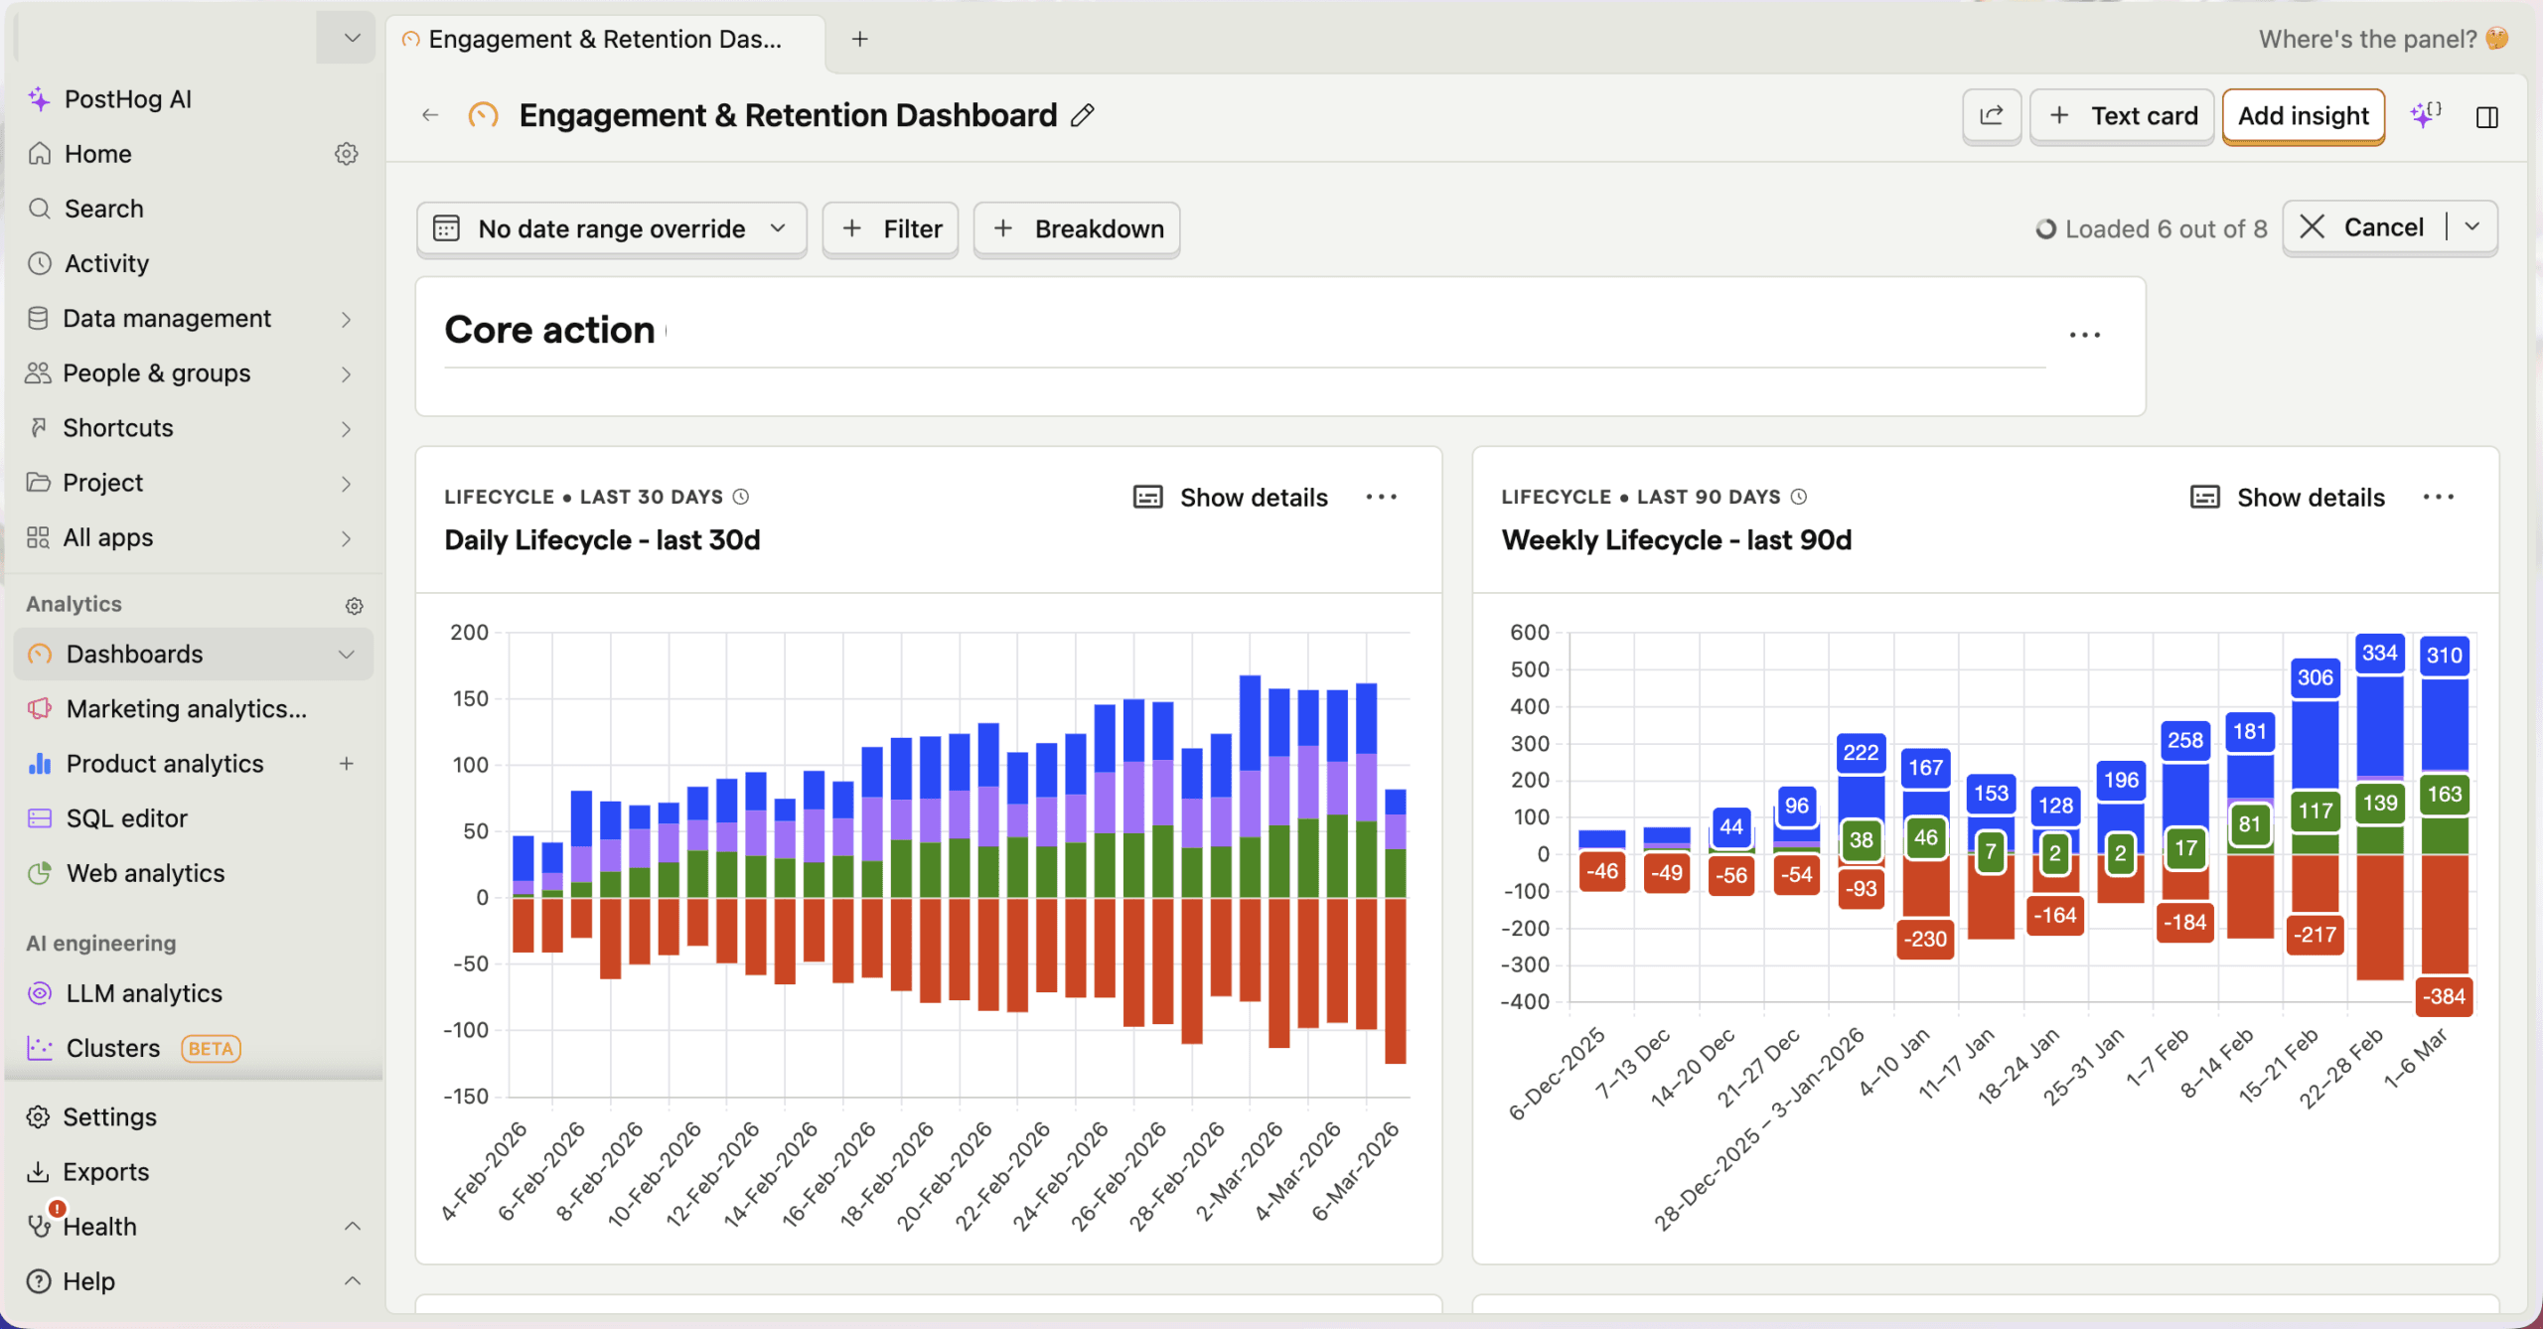Click the share dashboard icon
This screenshot has height=1329, width=2543.
(x=1991, y=116)
